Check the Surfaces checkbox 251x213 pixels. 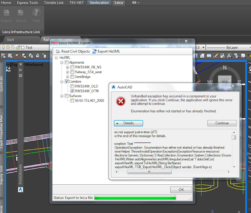(67, 96)
